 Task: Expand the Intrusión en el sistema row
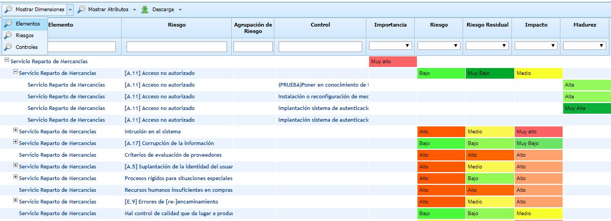15,130
